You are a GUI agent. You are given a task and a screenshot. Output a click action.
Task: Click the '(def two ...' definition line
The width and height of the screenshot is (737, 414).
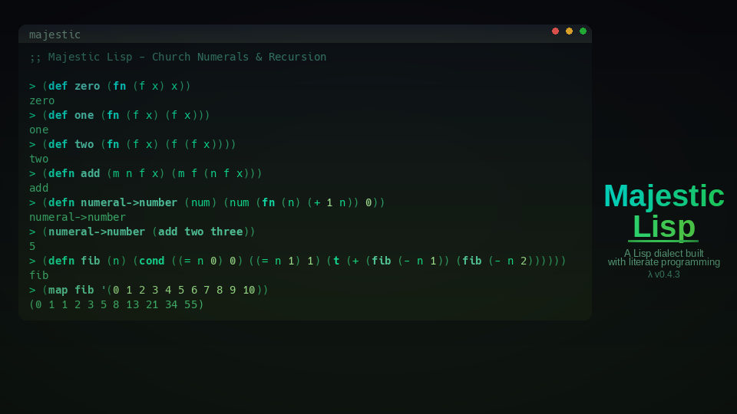point(133,144)
